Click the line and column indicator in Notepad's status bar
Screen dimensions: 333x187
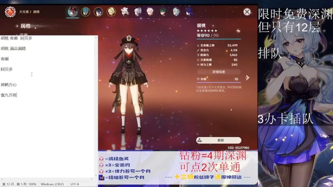(15, 184)
